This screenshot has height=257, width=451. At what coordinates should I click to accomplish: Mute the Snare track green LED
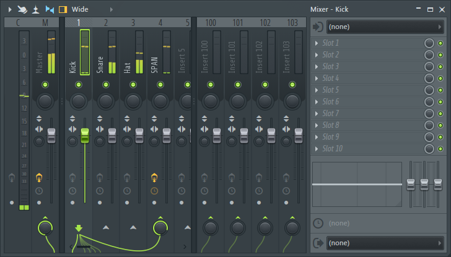[x=106, y=85]
